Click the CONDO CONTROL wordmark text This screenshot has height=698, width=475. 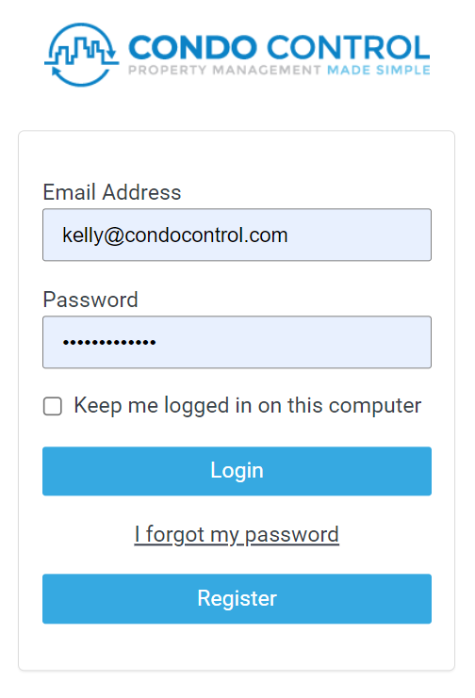click(x=279, y=48)
